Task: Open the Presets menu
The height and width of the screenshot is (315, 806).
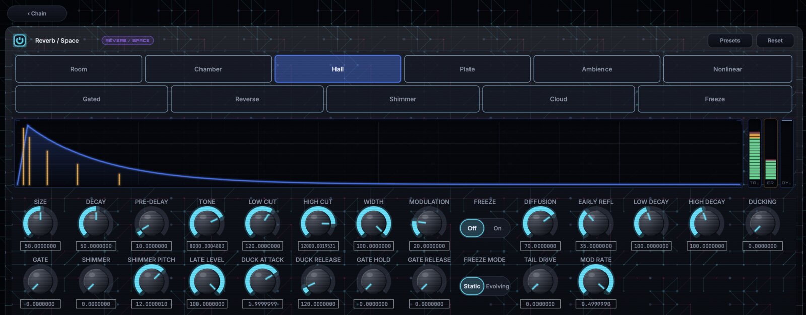Action: [730, 40]
